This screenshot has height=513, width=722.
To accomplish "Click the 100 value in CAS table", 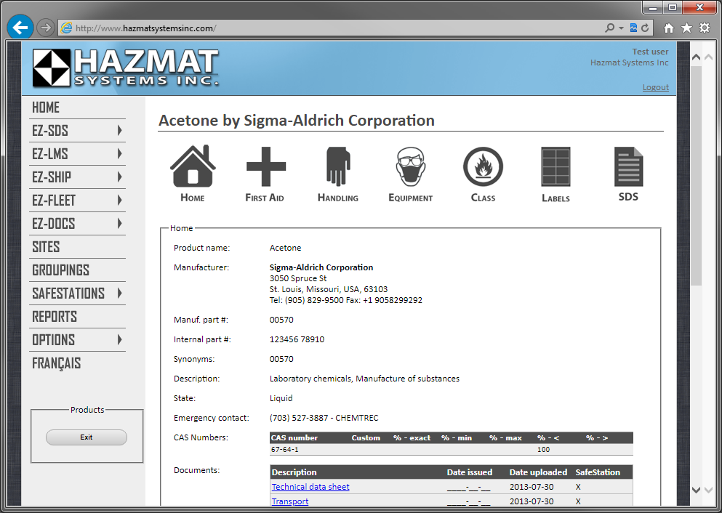I will coord(543,450).
